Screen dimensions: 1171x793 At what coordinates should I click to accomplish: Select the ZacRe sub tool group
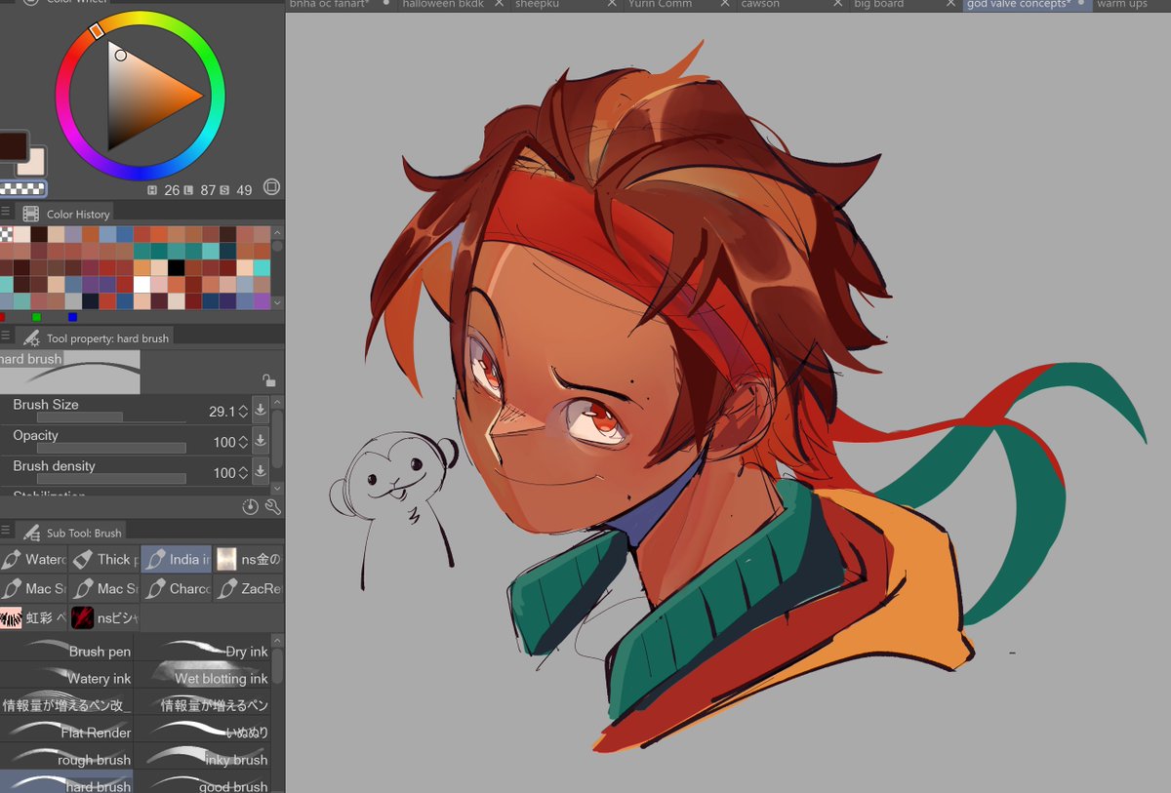pos(249,588)
